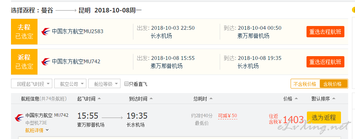Click 航班信息 column header

point(30,99)
